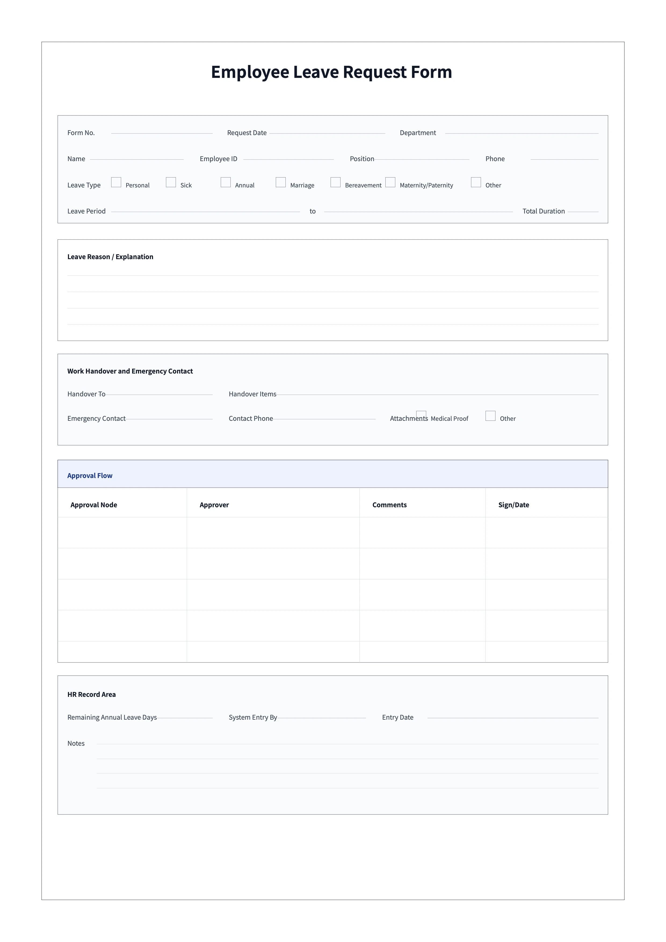This screenshot has height=942, width=666.
Task: Click the Total Duration field
Action: 583,211
